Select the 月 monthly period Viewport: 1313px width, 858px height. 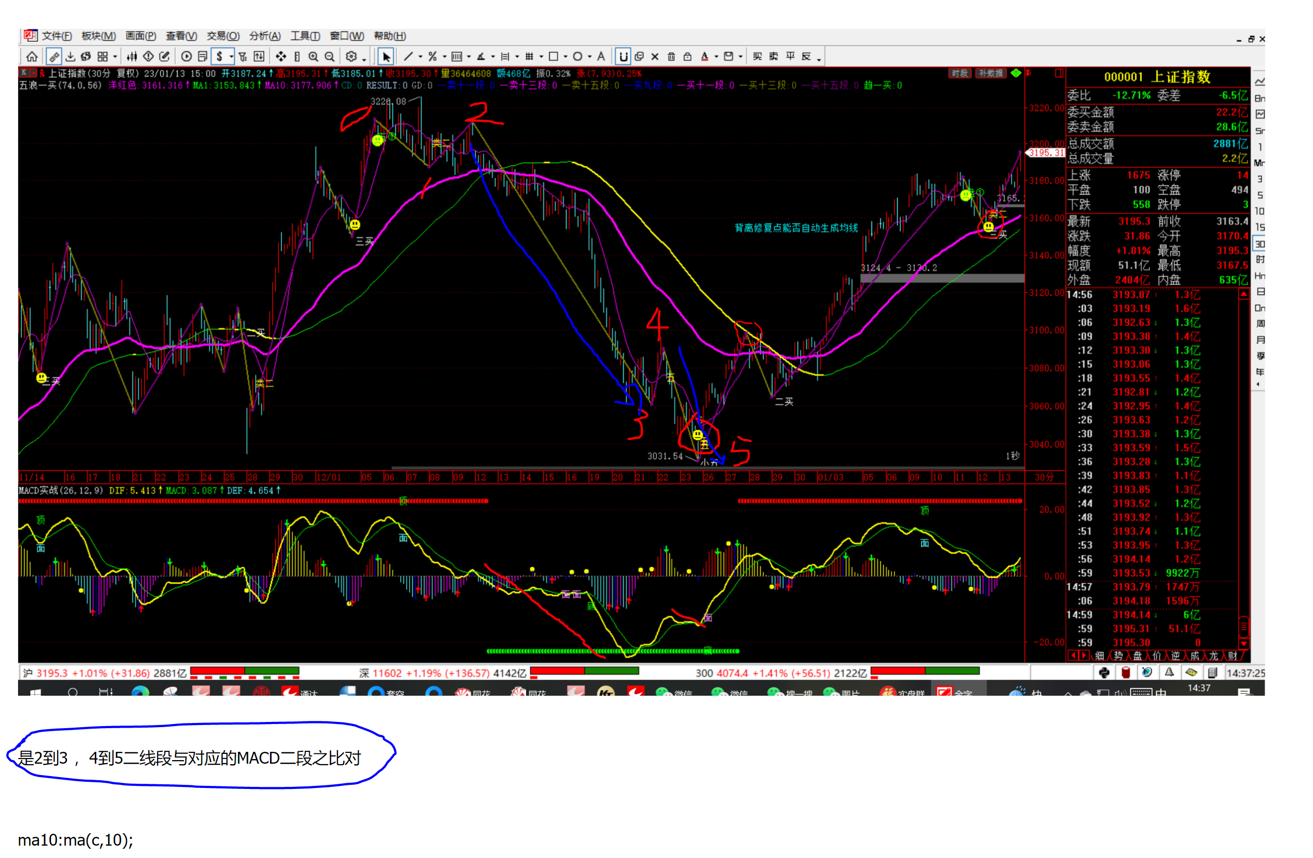(1259, 340)
